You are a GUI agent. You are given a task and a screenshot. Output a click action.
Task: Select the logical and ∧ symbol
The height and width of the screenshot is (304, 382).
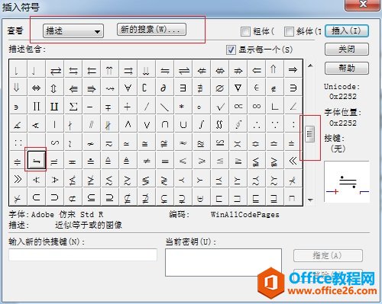coord(128,124)
